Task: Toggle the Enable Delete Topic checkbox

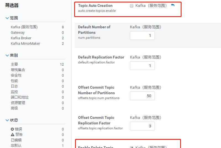Action: (132, 147)
